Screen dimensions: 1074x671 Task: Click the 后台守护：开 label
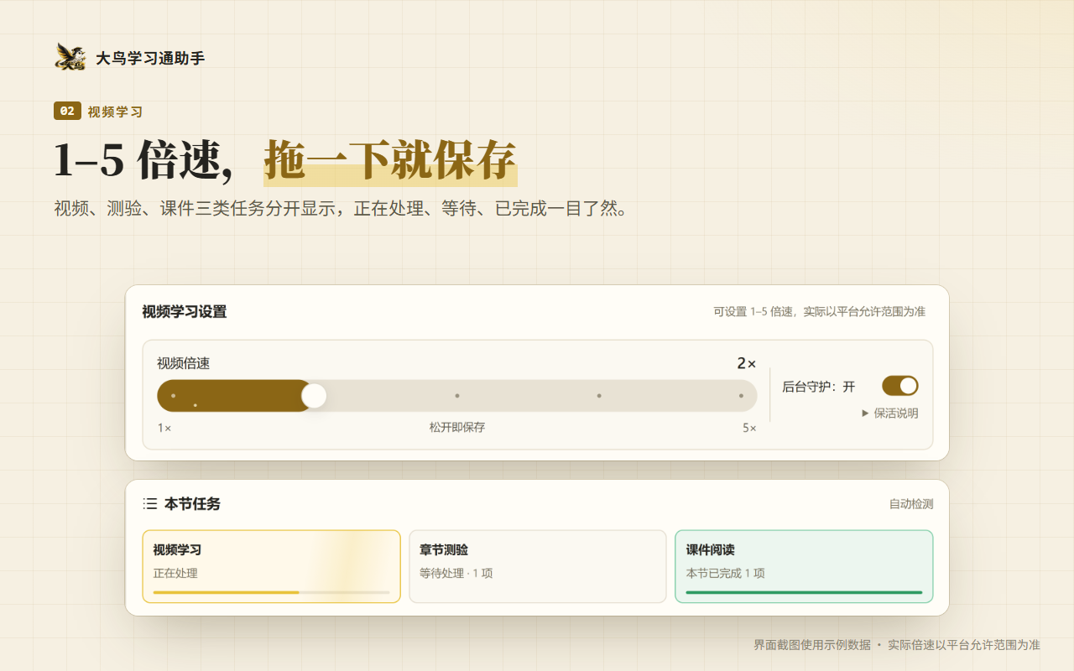point(819,387)
